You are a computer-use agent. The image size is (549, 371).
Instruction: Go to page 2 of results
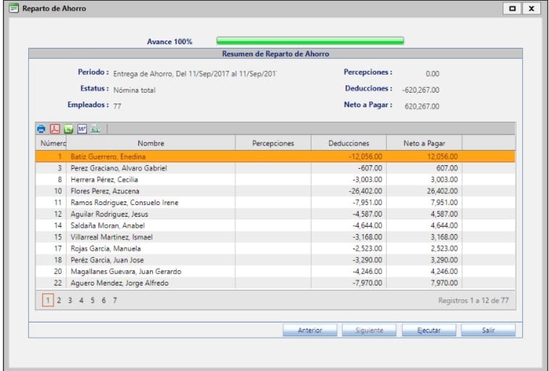59,300
